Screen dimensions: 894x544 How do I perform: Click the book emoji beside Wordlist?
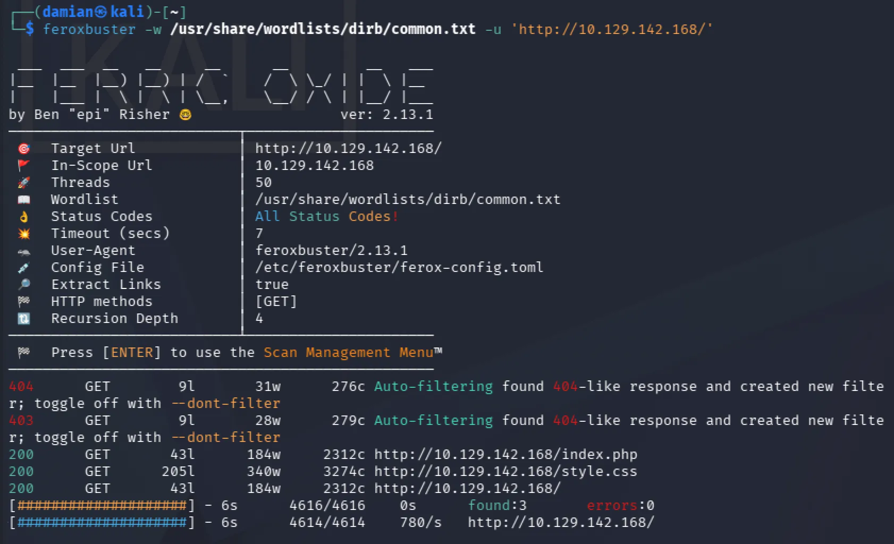tap(24, 200)
